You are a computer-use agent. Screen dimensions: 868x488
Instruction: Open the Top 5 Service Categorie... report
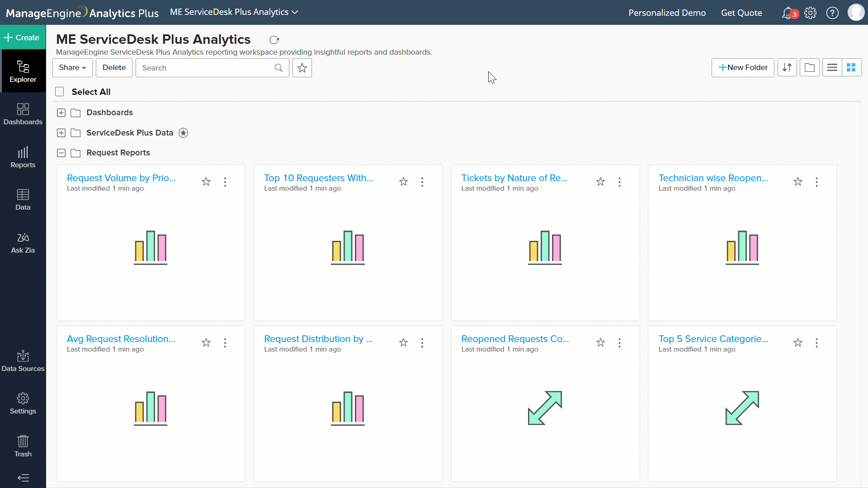coord(713,339)
